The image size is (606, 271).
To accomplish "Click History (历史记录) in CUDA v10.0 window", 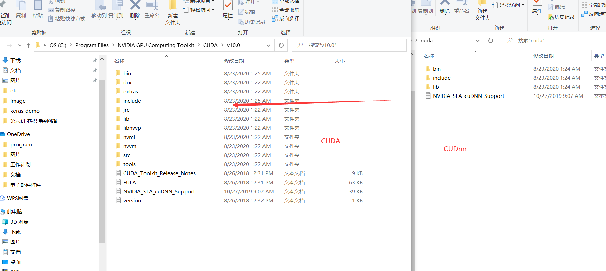I will pyautogui.click(x=252, y=22).
